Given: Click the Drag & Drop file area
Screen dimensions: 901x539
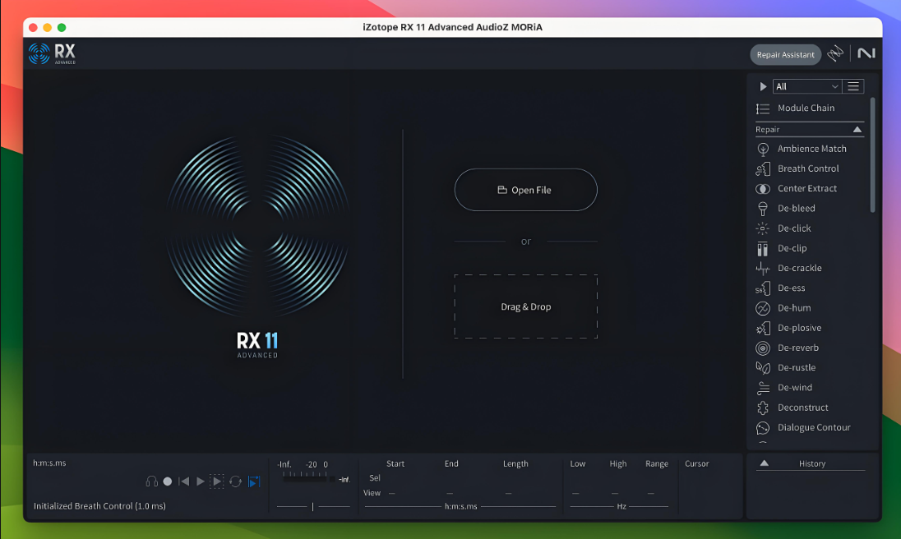Looking at the screenshot, I should (526, 306).
